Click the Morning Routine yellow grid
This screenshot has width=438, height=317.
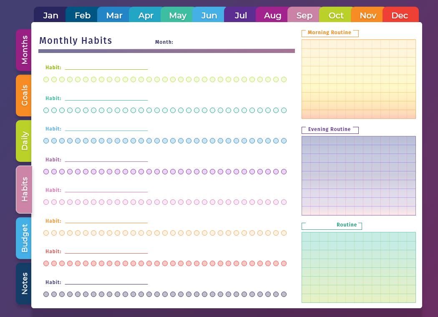coord(359,79)
